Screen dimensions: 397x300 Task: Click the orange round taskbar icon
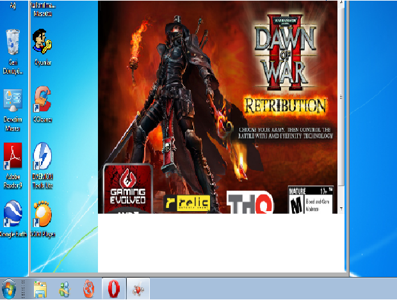[89, 289]
